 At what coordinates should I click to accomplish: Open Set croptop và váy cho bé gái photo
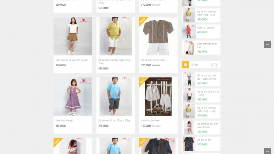pos(73,36)
